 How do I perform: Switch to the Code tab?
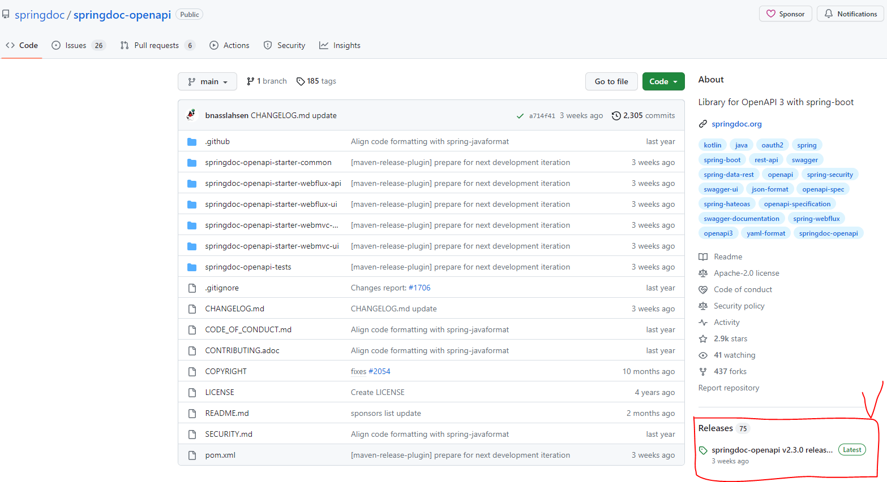point(22,45)
